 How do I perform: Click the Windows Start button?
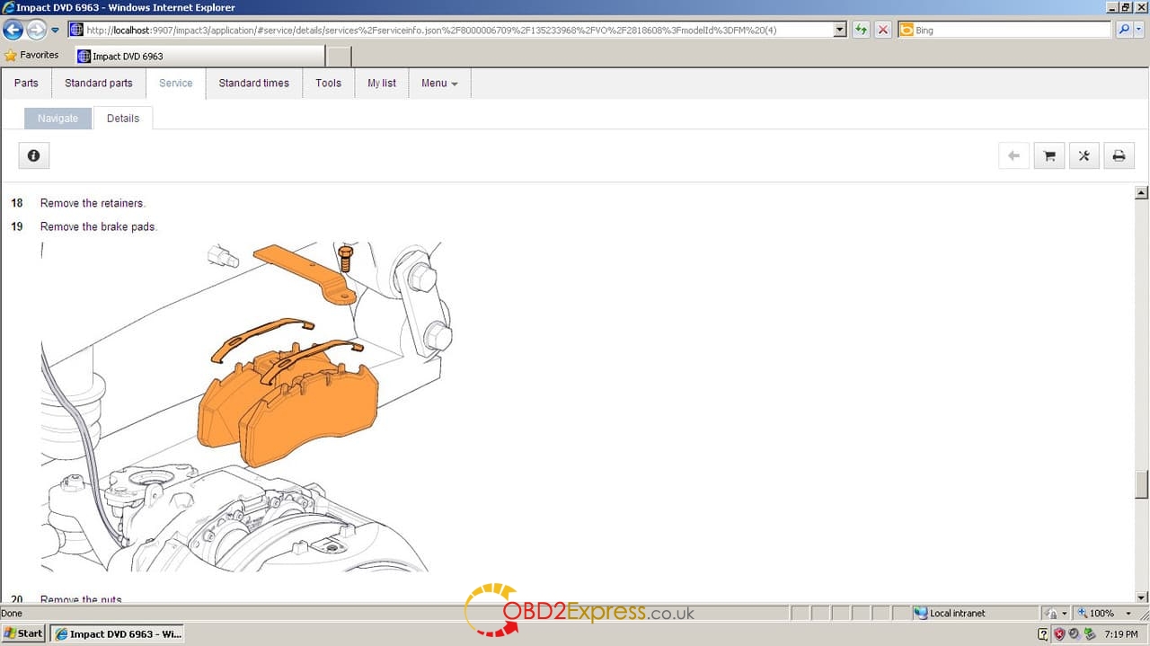(x=24, y=633)
